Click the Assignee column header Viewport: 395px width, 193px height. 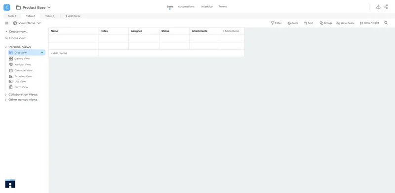point(144,31)
